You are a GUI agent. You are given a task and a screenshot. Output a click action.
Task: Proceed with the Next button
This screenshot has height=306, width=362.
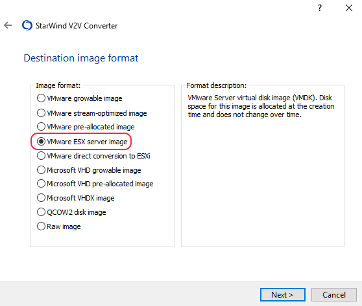click(x=283, y=294)
